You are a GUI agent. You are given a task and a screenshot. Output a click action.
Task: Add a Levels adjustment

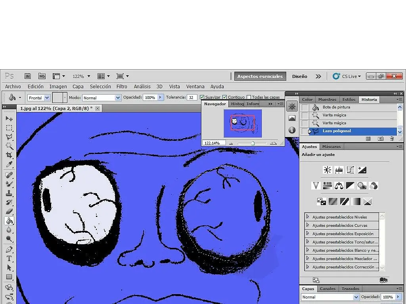pyautogui.click(x=339, y=170)
